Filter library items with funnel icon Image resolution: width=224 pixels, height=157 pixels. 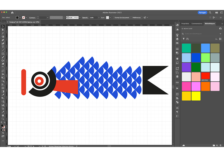tap(184, 39)
